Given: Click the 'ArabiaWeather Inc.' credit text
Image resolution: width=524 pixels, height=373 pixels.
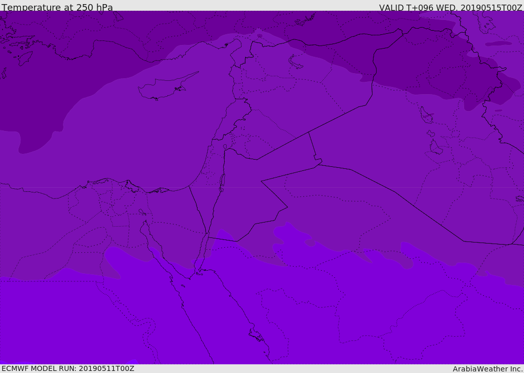Looking at the screenshot, I should (487, 369).
